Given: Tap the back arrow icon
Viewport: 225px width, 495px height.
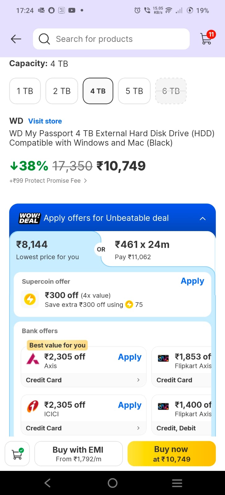Looking at the screenshot, I should 16,39.
